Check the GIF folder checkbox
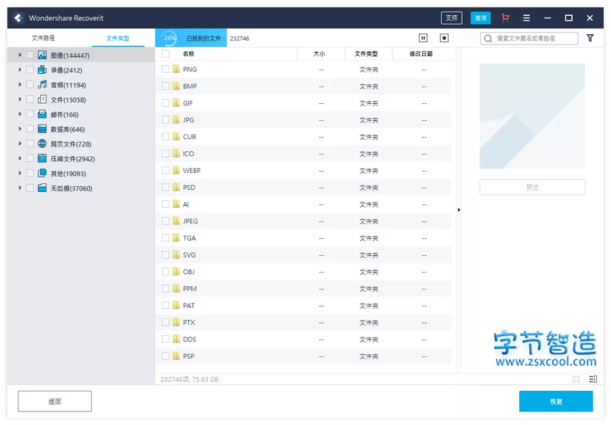Screen dimensions: 611x425 click(166, 103)
